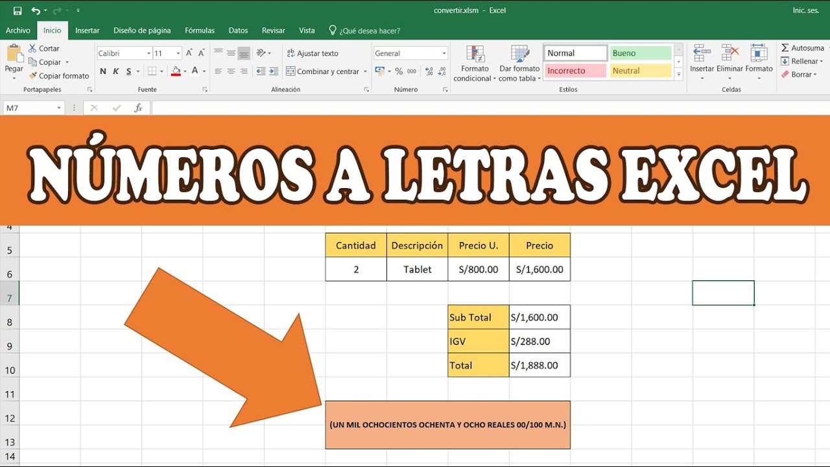This screenshot has width=830, height=467.
Task: Toggle bottom vertical alignment
Action: (244, 53)
